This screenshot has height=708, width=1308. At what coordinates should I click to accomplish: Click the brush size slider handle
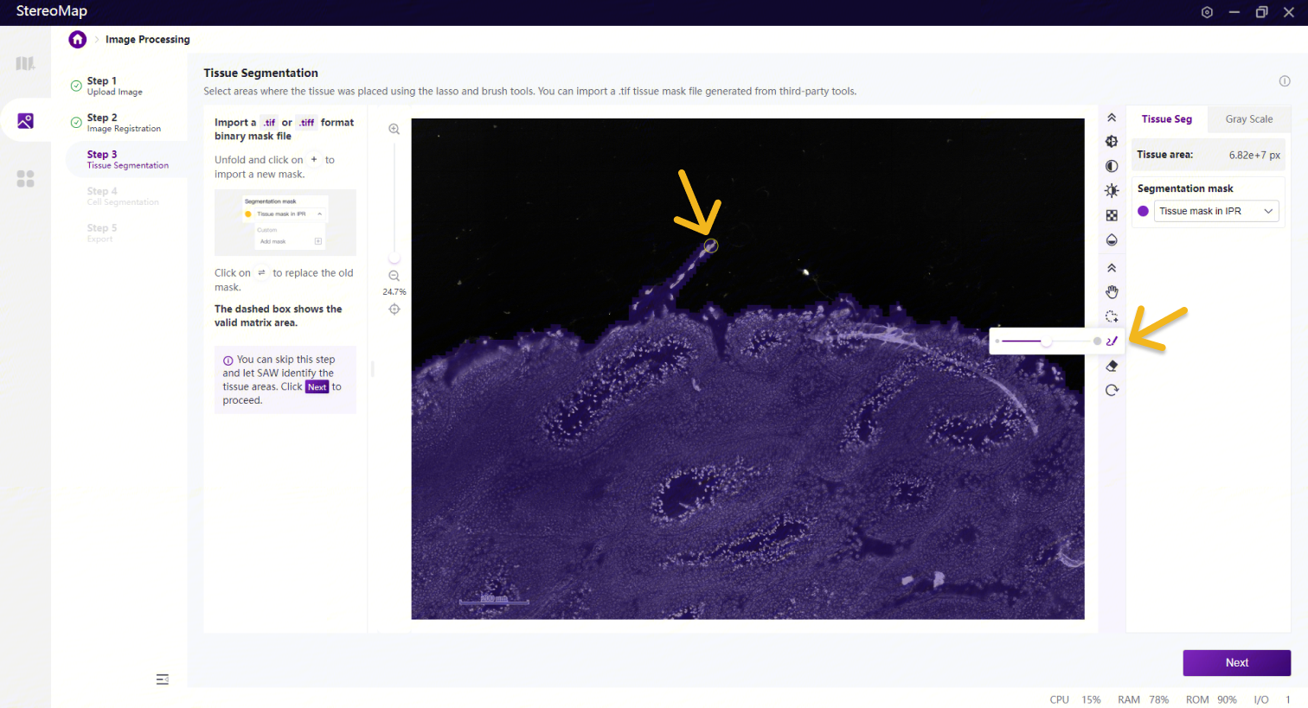tap(1047, 341)
